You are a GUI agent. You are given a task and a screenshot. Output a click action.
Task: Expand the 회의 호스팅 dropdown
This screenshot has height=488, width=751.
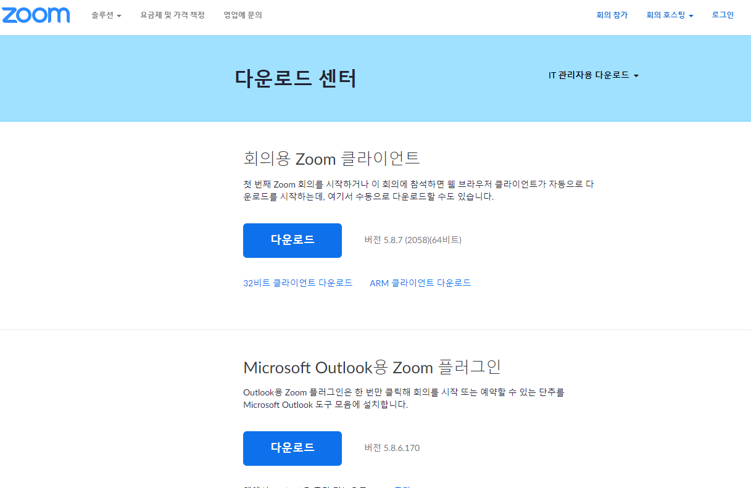[x=670, y=15]
